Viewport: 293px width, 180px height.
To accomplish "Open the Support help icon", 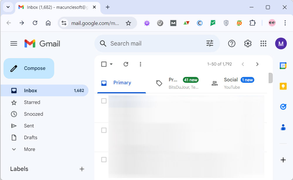I will click(232, 44).
